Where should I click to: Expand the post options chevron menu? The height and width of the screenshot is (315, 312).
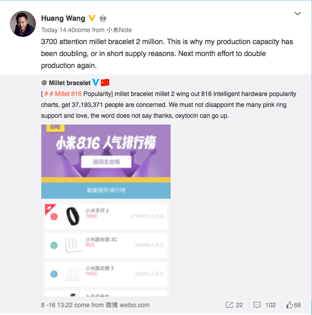297,13
